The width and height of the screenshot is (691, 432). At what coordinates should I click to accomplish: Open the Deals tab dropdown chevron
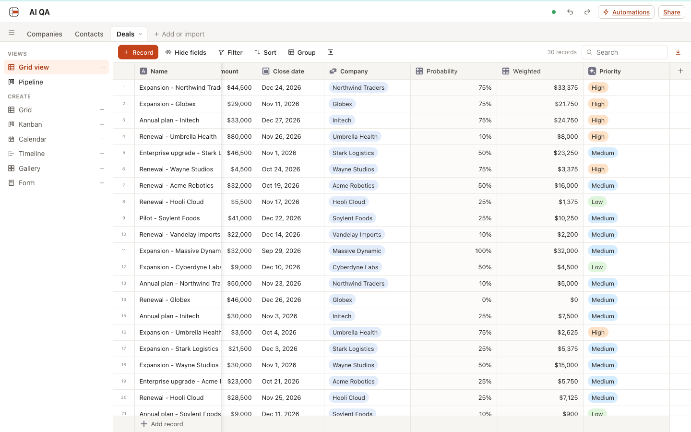coord(140,34)
